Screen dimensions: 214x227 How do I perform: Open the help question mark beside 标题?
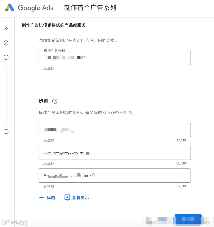55,101
